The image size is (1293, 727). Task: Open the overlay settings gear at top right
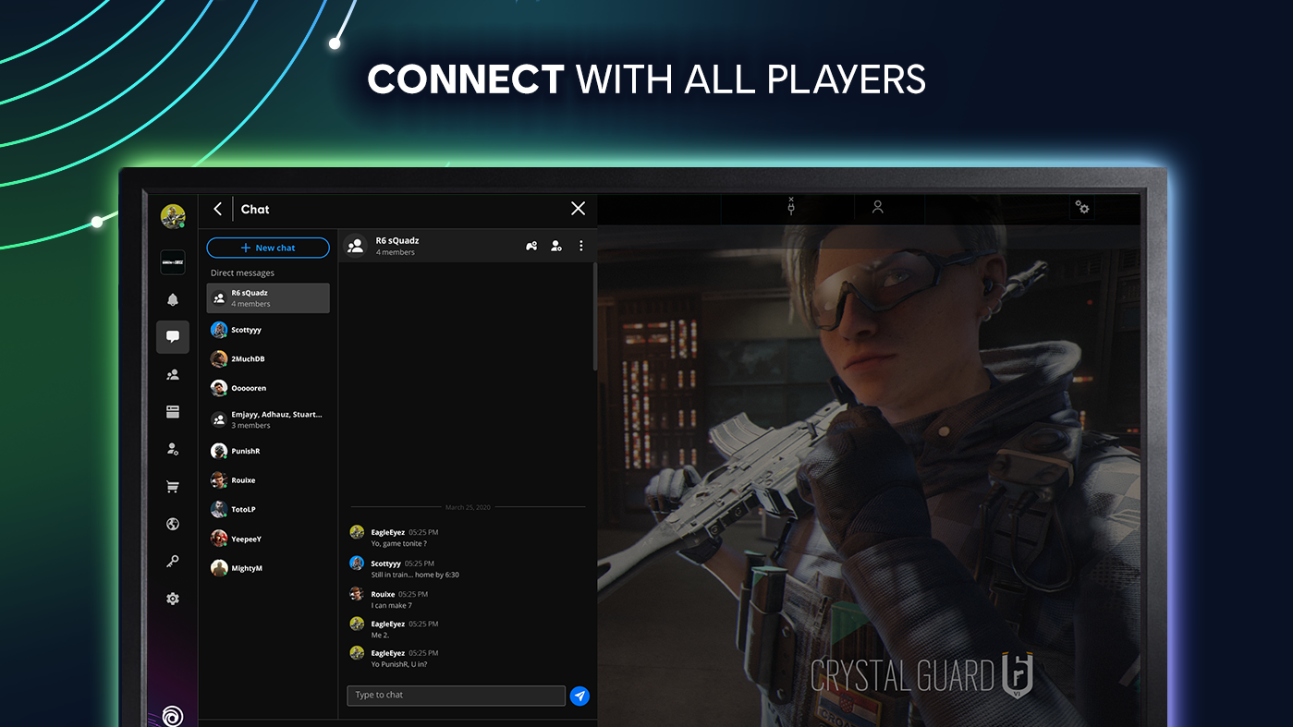[x=1082, y=209]
